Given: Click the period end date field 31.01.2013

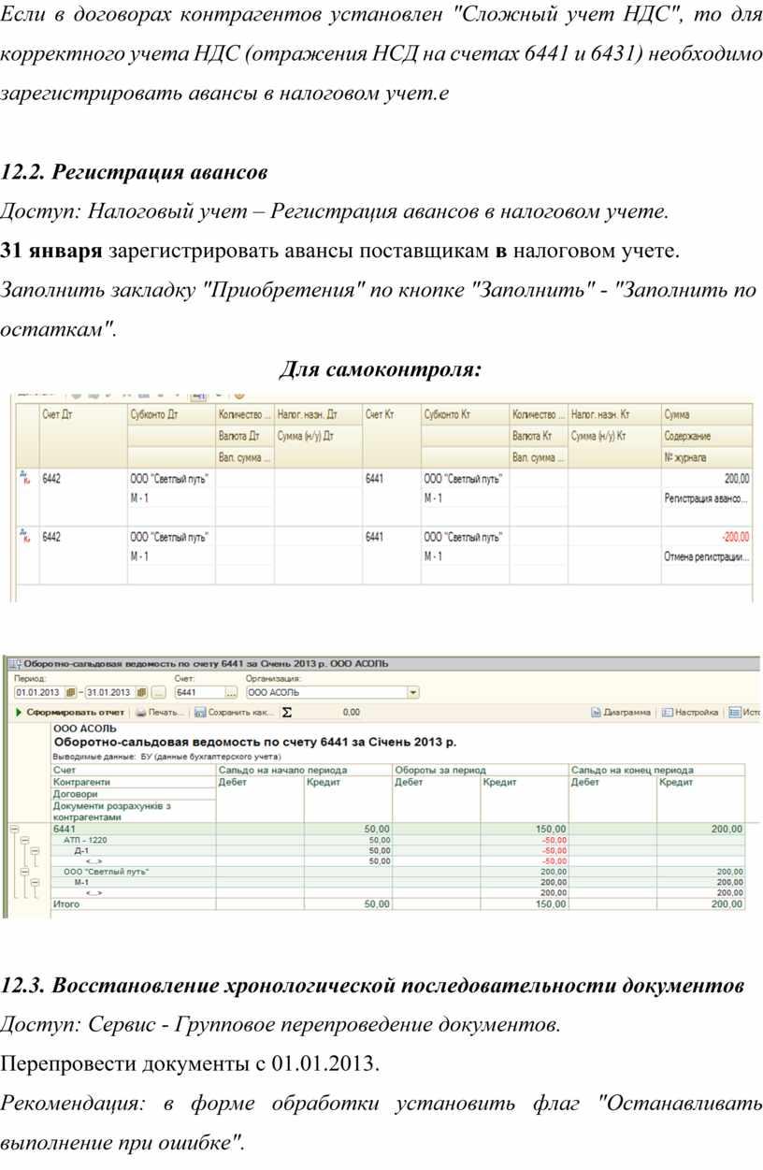Looking at the screenshot, I should click(x=111, y=693).
